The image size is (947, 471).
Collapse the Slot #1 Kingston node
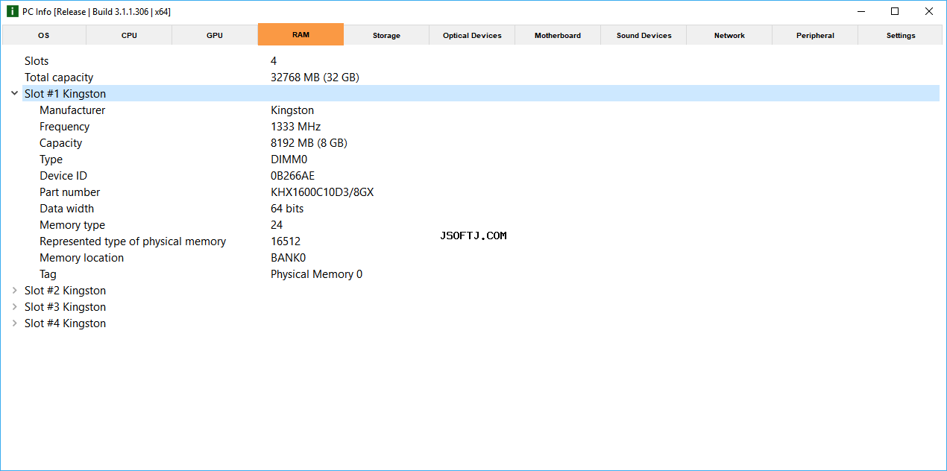pos(14,93)
